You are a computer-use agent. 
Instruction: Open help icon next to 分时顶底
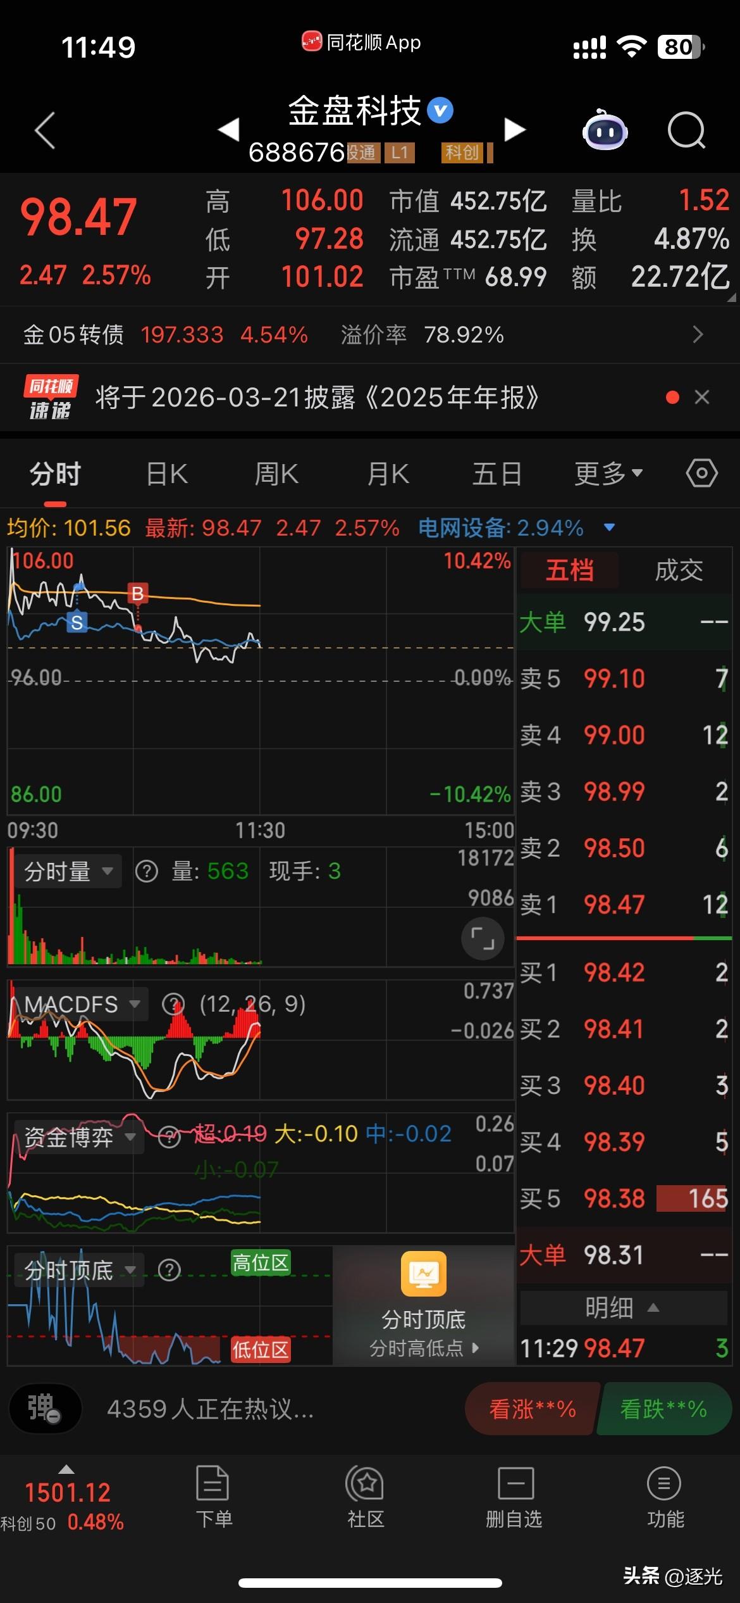coord(169,1270)
